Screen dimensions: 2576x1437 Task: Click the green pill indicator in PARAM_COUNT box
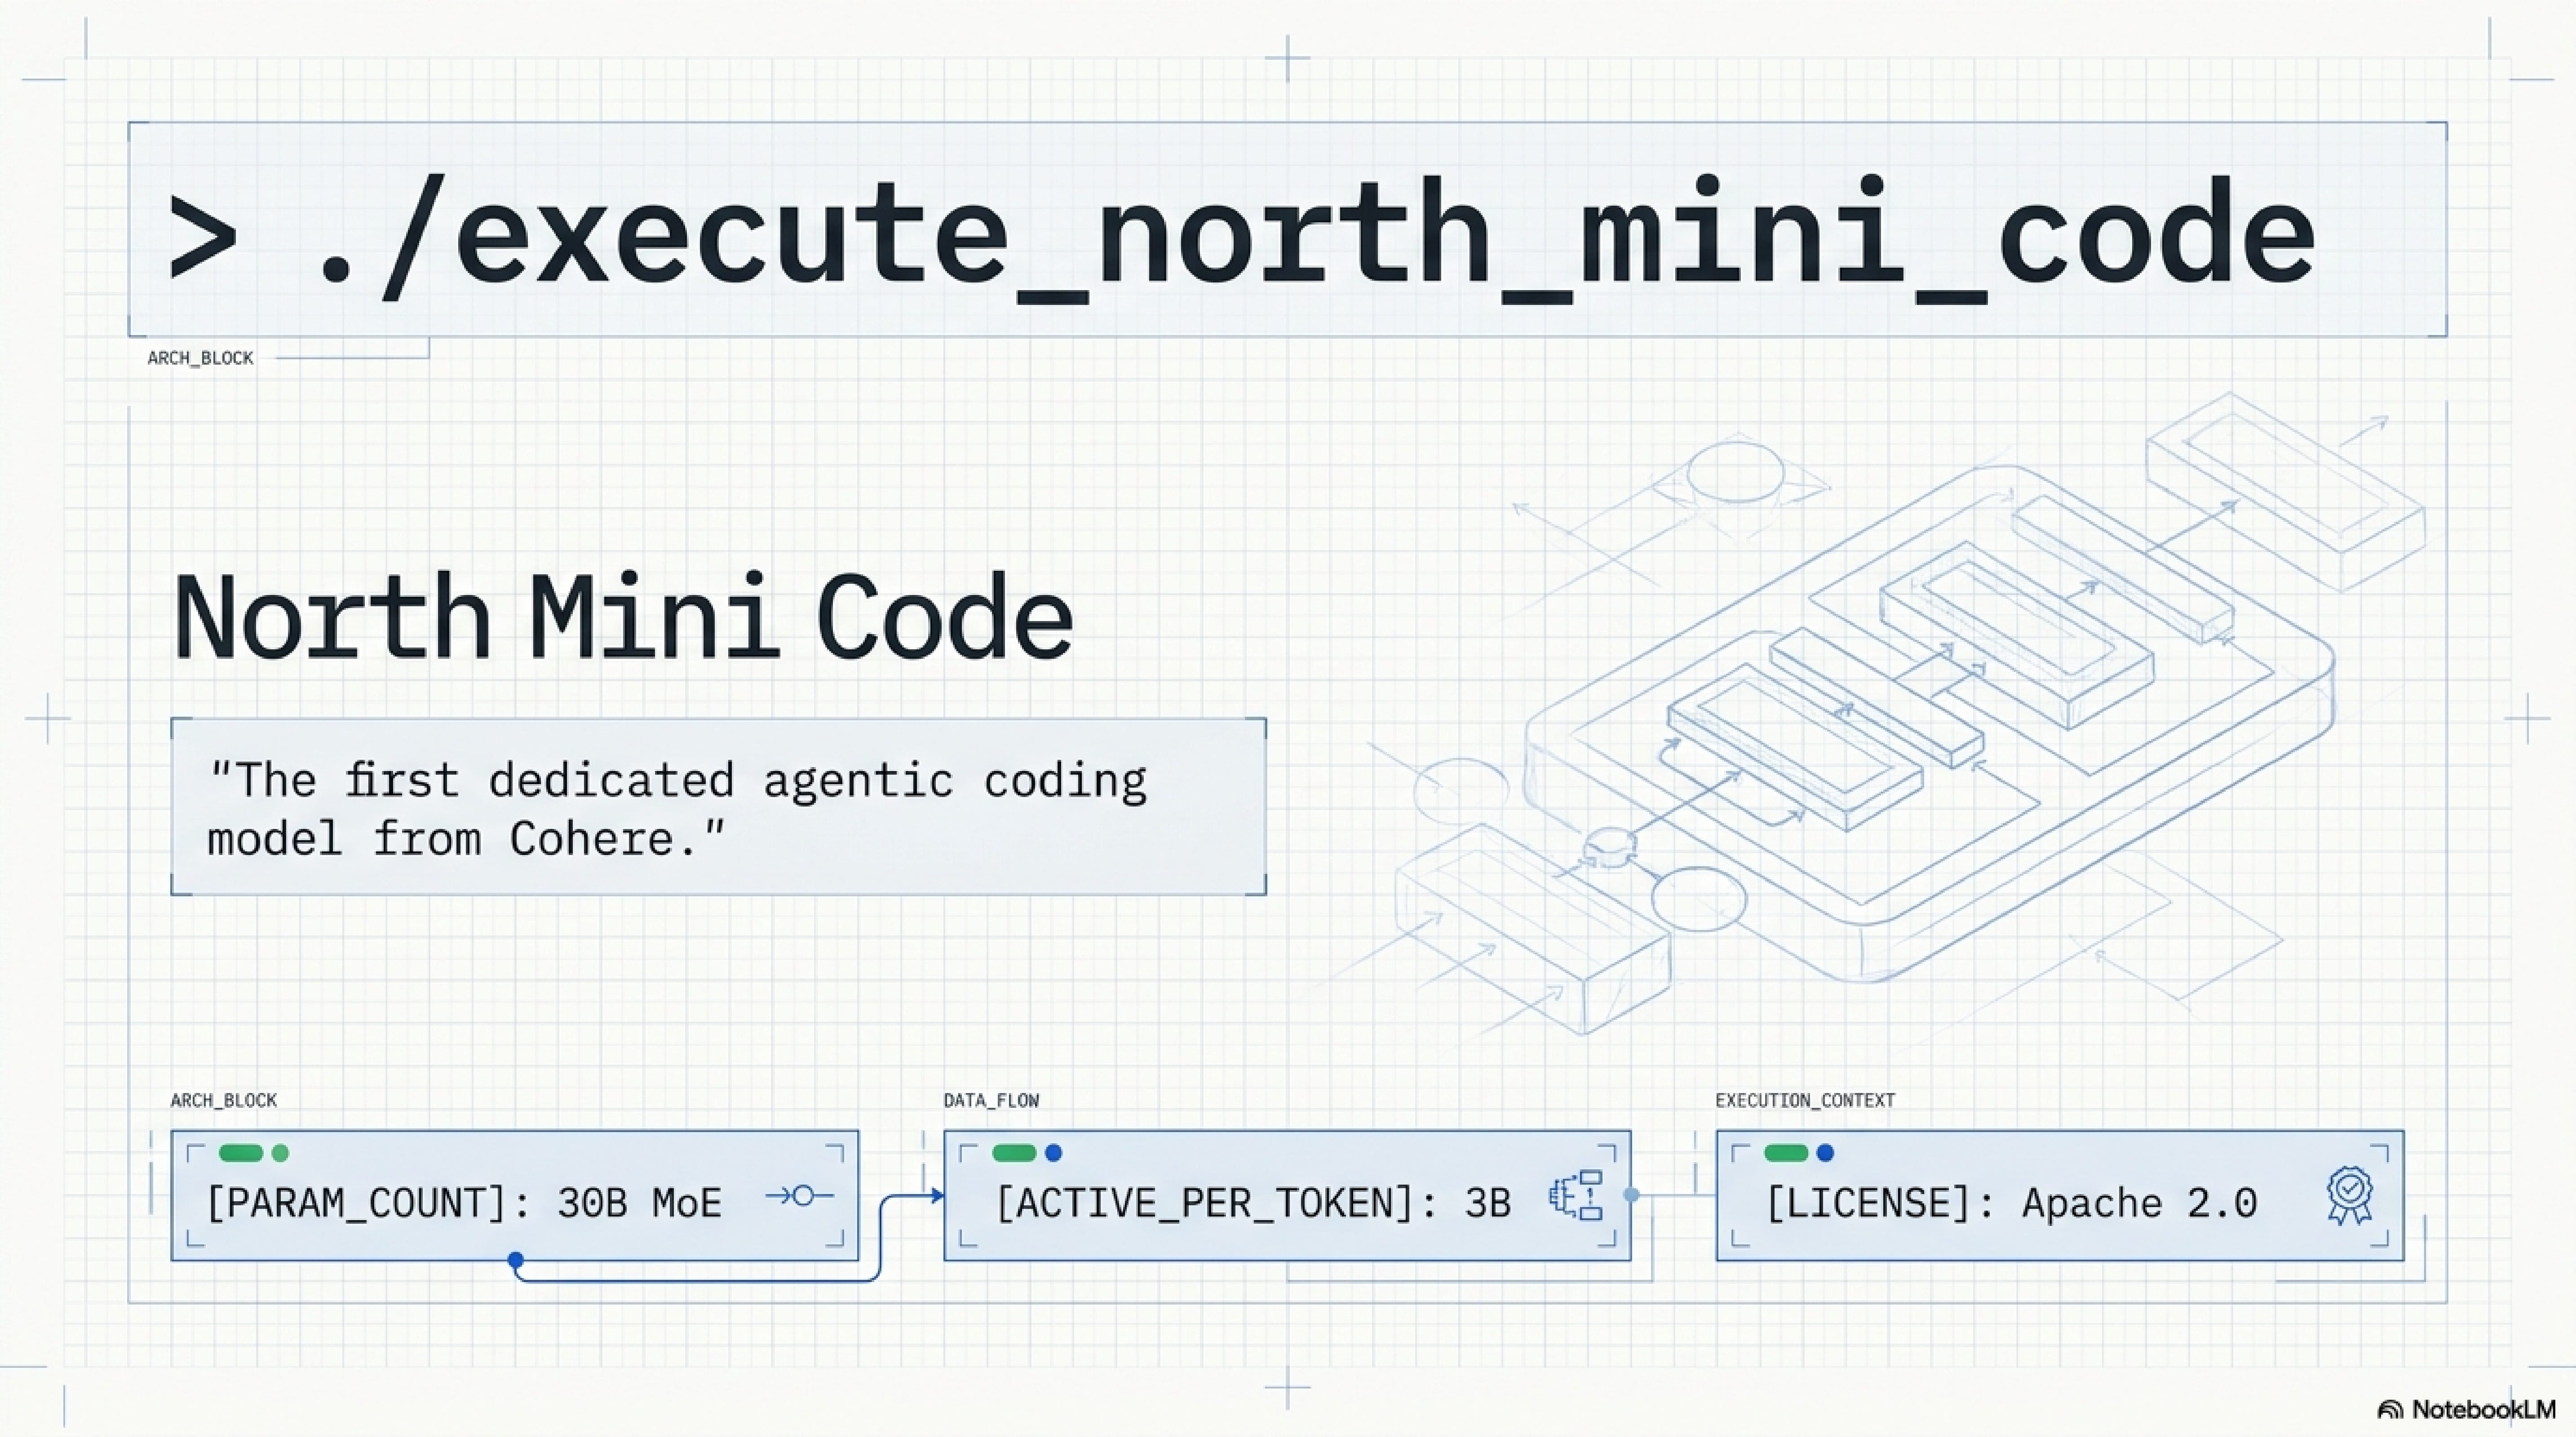point(241,1153)
